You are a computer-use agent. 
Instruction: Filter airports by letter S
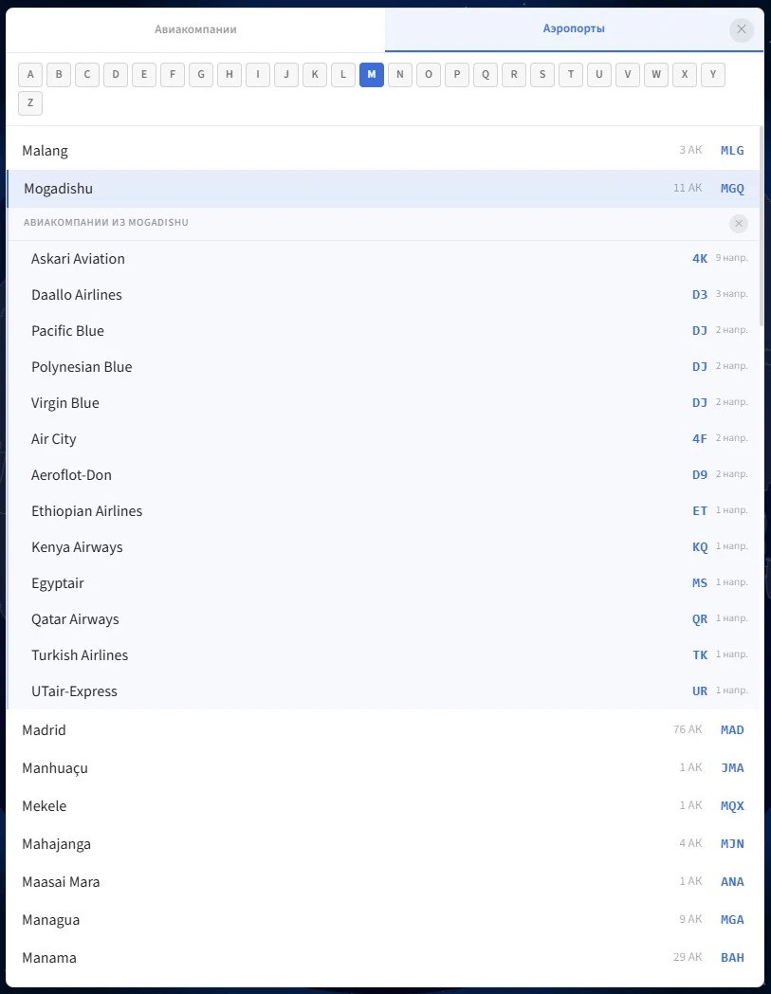click(542, 75)
